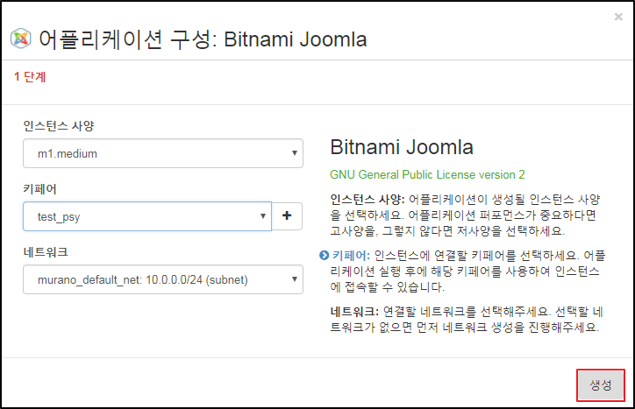Viewport: 635px width, 409px height.
Task: Expand the 네트워크 dropdown showing murano_default_net
Action: coord(162,279)
